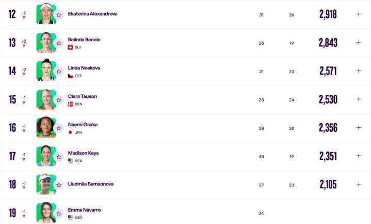Open Emma Navarro's player page
The width and height of the screenshot is (371, 224).
[x=83, y=210]
